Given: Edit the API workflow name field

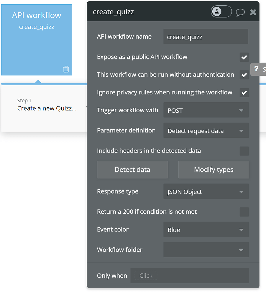Looking at the screenshot, I should 206,37.
